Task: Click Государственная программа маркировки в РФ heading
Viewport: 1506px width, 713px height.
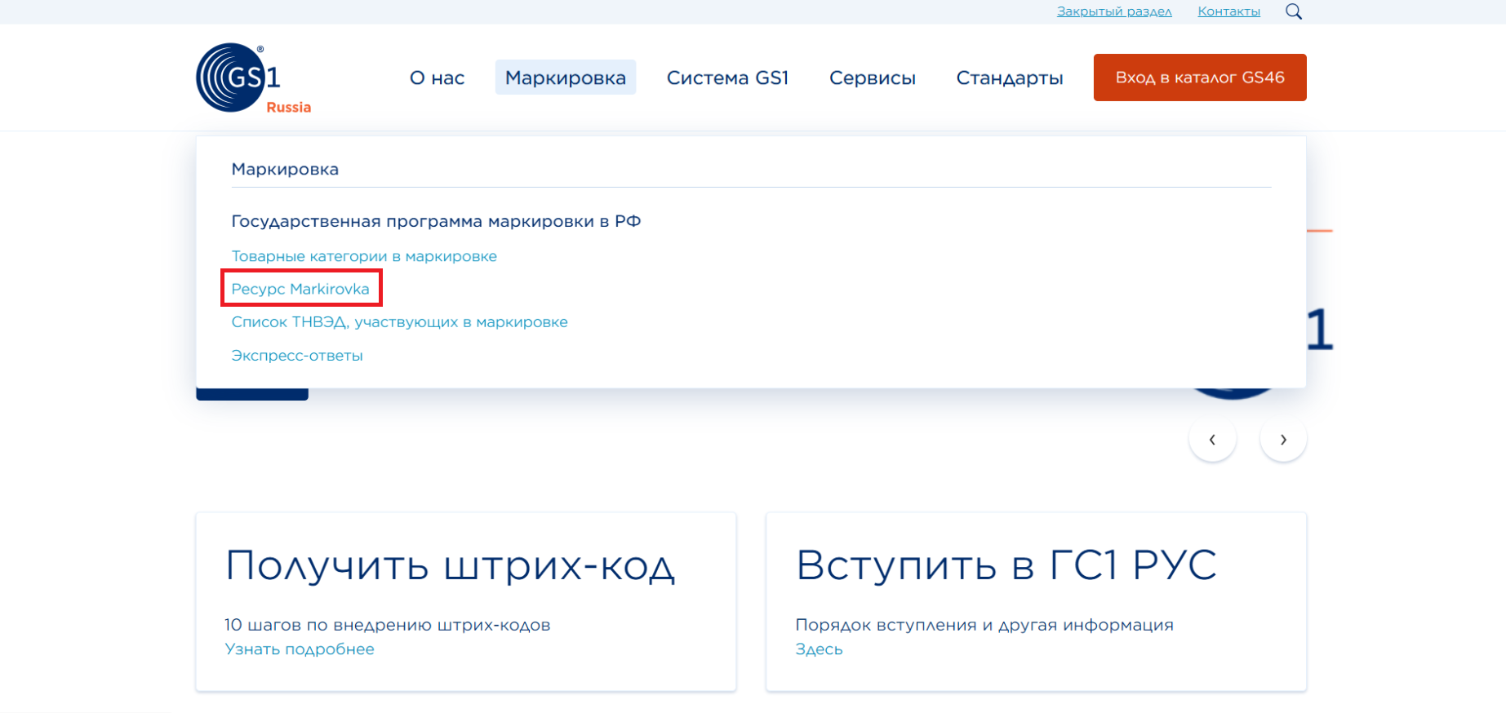Action: pos(436,221)
